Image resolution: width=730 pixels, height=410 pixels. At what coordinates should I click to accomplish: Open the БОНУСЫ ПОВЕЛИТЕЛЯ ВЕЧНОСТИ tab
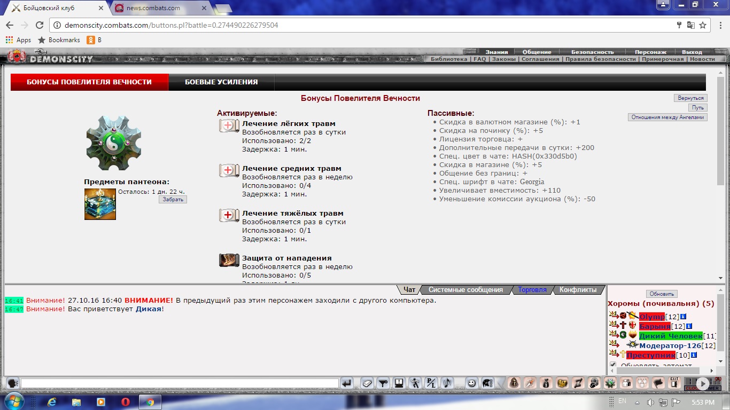click(89, 82)
